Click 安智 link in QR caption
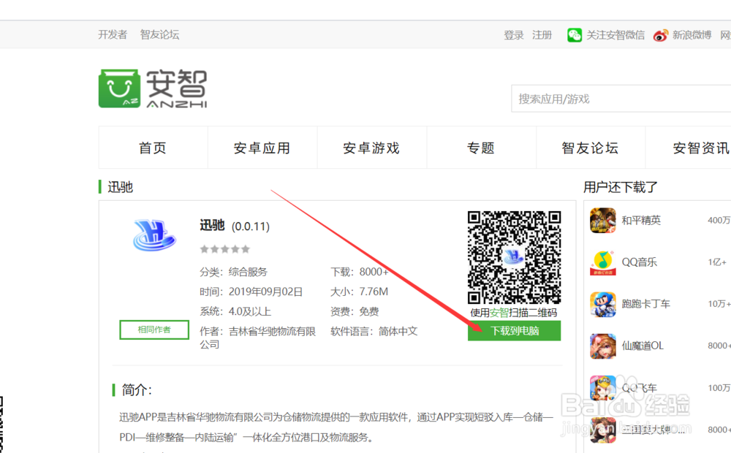731x453 pixels. tap(499, 313)
